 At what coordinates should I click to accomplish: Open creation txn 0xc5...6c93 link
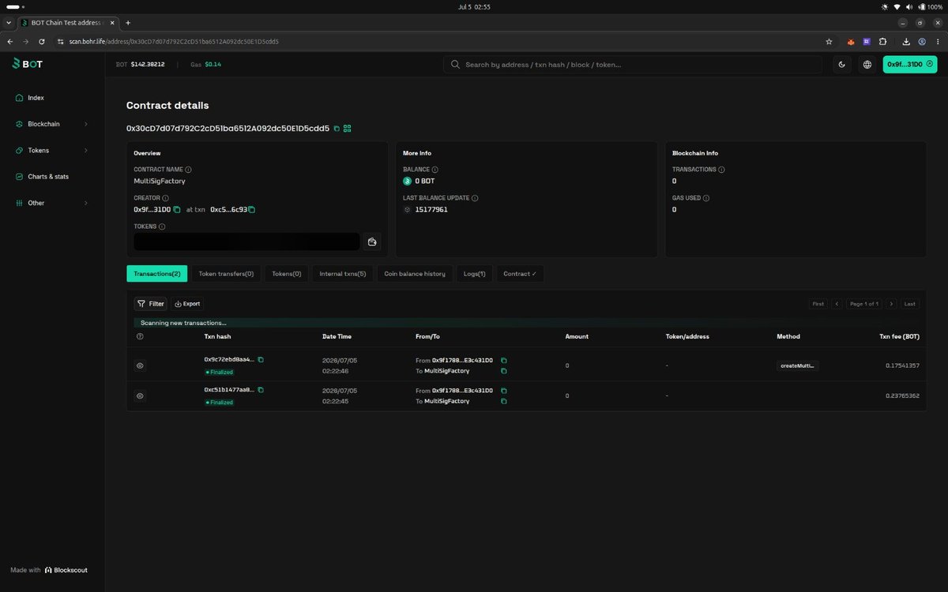(x=228, y=210)
